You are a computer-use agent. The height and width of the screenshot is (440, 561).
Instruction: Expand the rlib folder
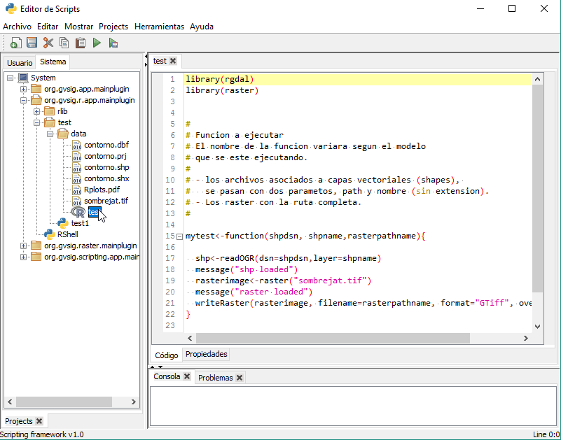tap(37, 111)
